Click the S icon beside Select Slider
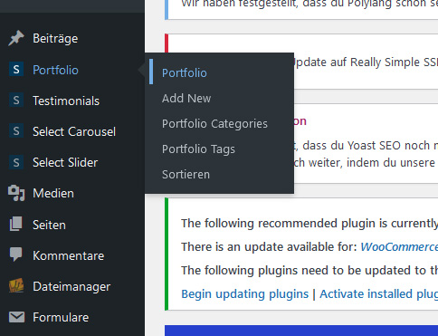Image resolution: width=438 pixels, height=336 pixels. [16, 162]
